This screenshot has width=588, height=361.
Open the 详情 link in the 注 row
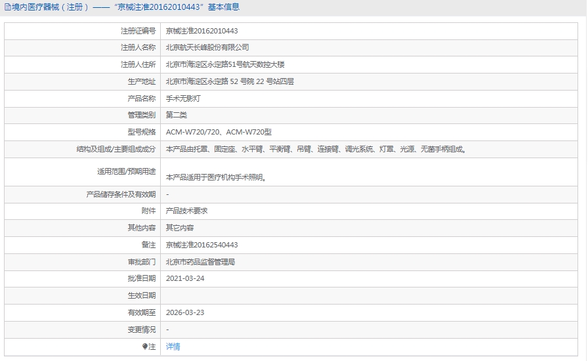coord(173,347)
